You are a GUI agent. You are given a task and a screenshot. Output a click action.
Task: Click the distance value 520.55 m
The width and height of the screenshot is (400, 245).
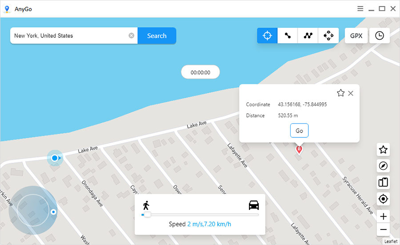[288, 115]
